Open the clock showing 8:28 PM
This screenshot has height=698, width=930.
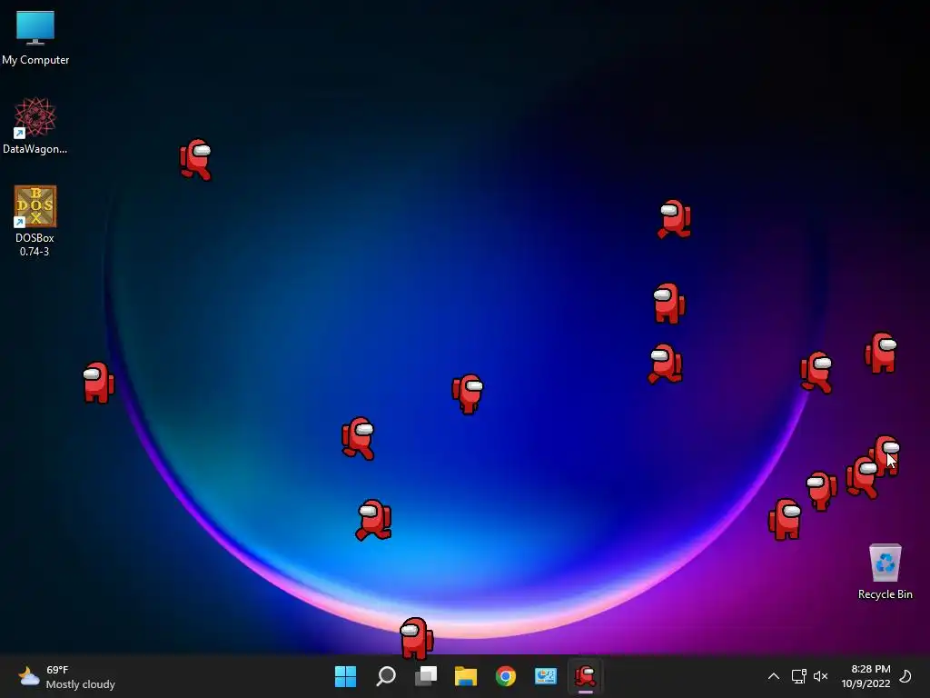(866, 676)
